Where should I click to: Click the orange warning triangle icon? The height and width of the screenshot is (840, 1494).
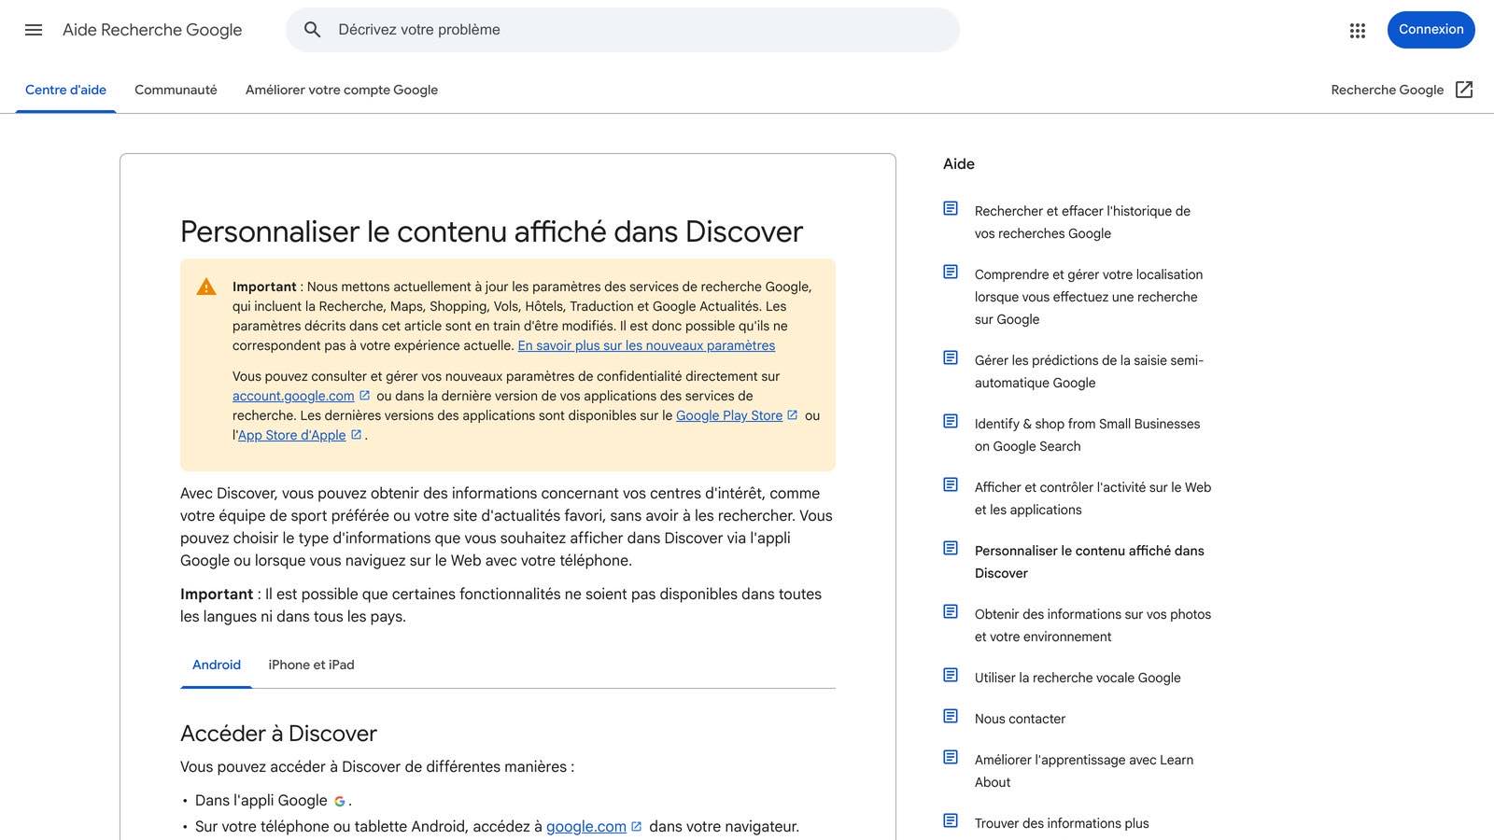pyautogui.click(x=206, y=287)
